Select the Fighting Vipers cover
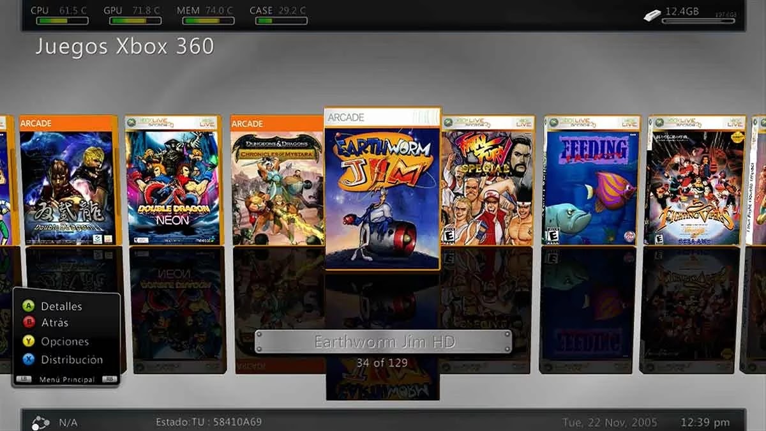This screenshot has height=431, width=766. click(x=697, y=181)
